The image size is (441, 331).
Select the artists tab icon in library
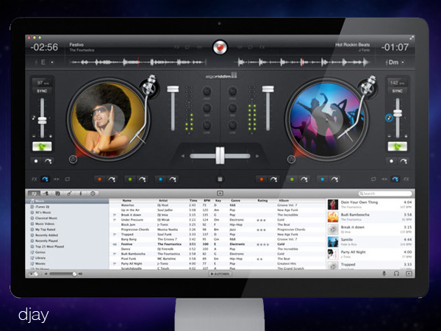[x=46, y=193]
